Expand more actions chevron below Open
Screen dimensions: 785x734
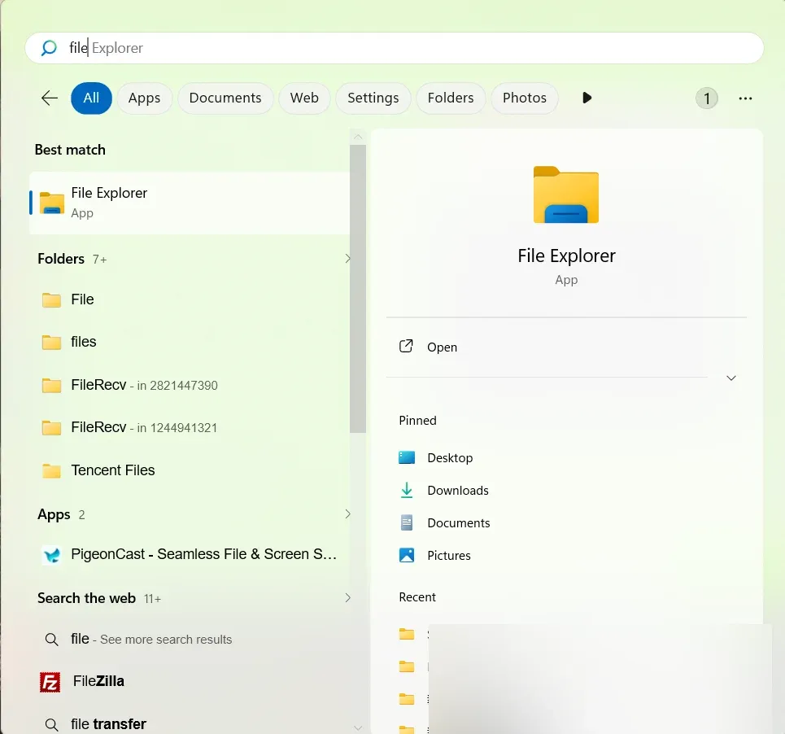tap(731, 378)
